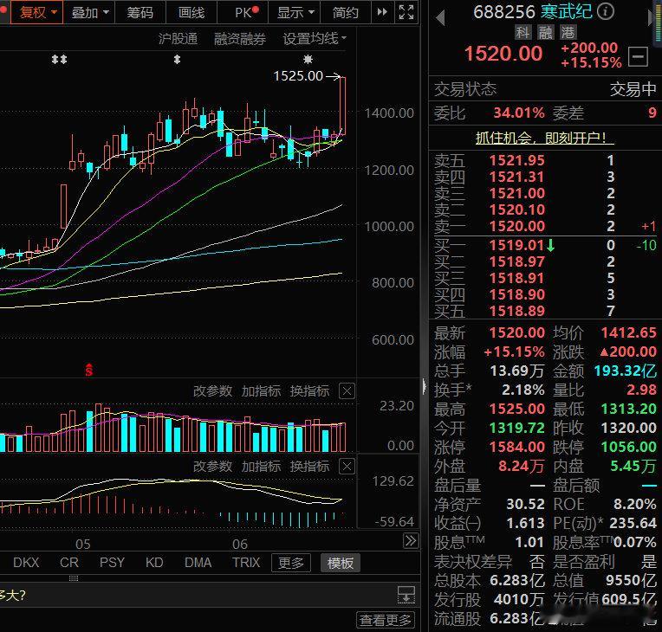662x632 pixels.
Task: Click the 06 month axis label
Action: pos(240,544)
